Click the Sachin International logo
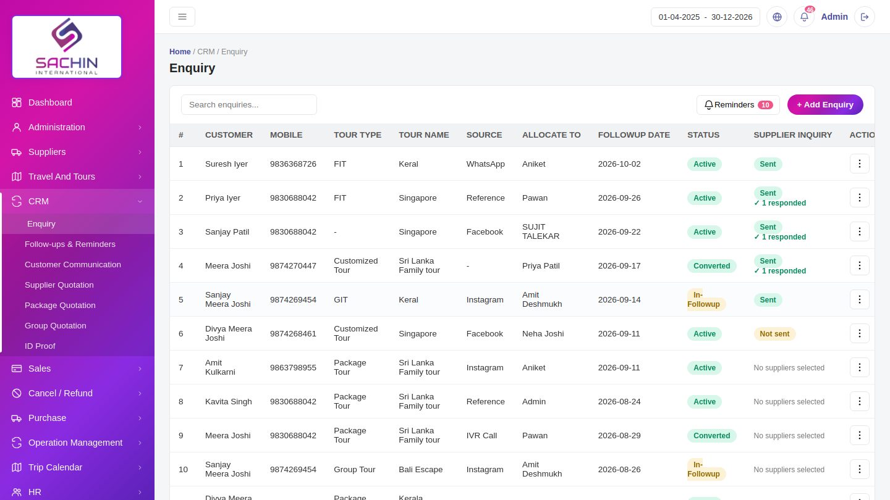The image size is (890, 500). [67, 47]
